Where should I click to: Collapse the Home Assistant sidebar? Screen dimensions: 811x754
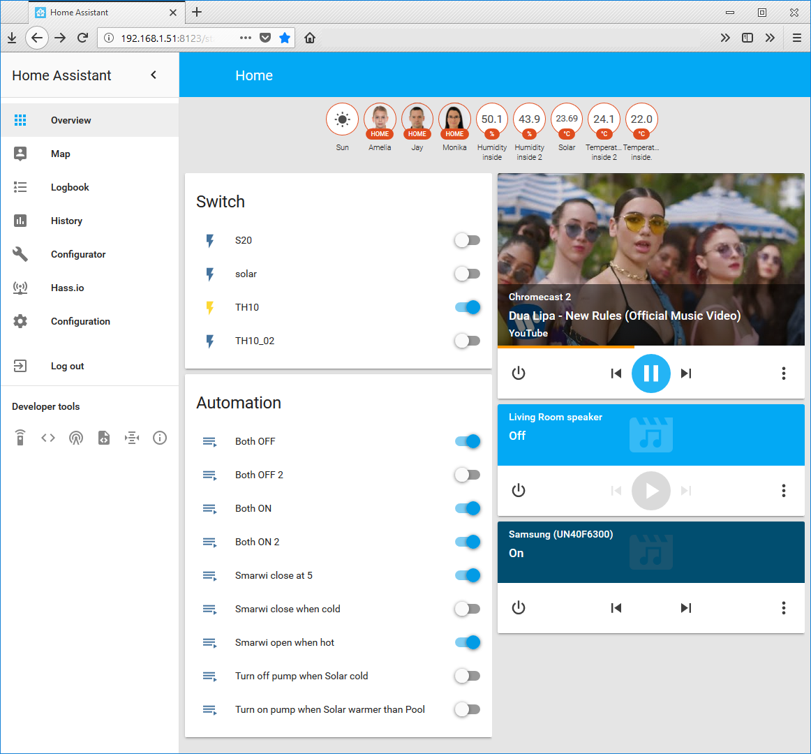154,75
